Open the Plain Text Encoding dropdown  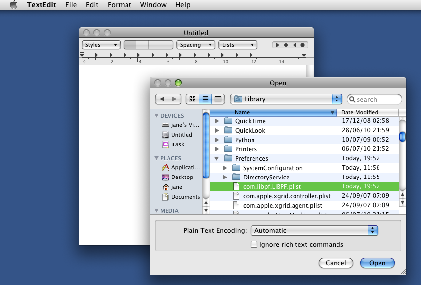[314, 230]
